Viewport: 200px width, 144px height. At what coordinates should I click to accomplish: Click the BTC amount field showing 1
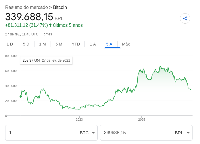(39, 133)
